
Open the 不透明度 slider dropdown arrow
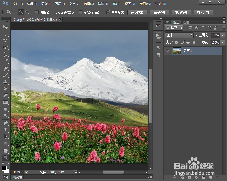tap(223, 35)
